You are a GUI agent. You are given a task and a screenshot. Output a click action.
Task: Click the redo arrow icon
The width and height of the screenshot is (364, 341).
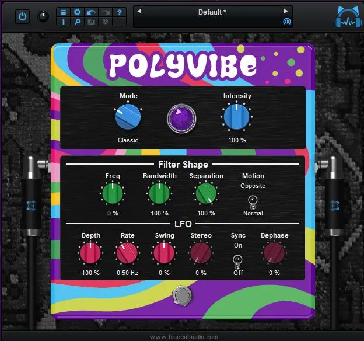[106, 12]
